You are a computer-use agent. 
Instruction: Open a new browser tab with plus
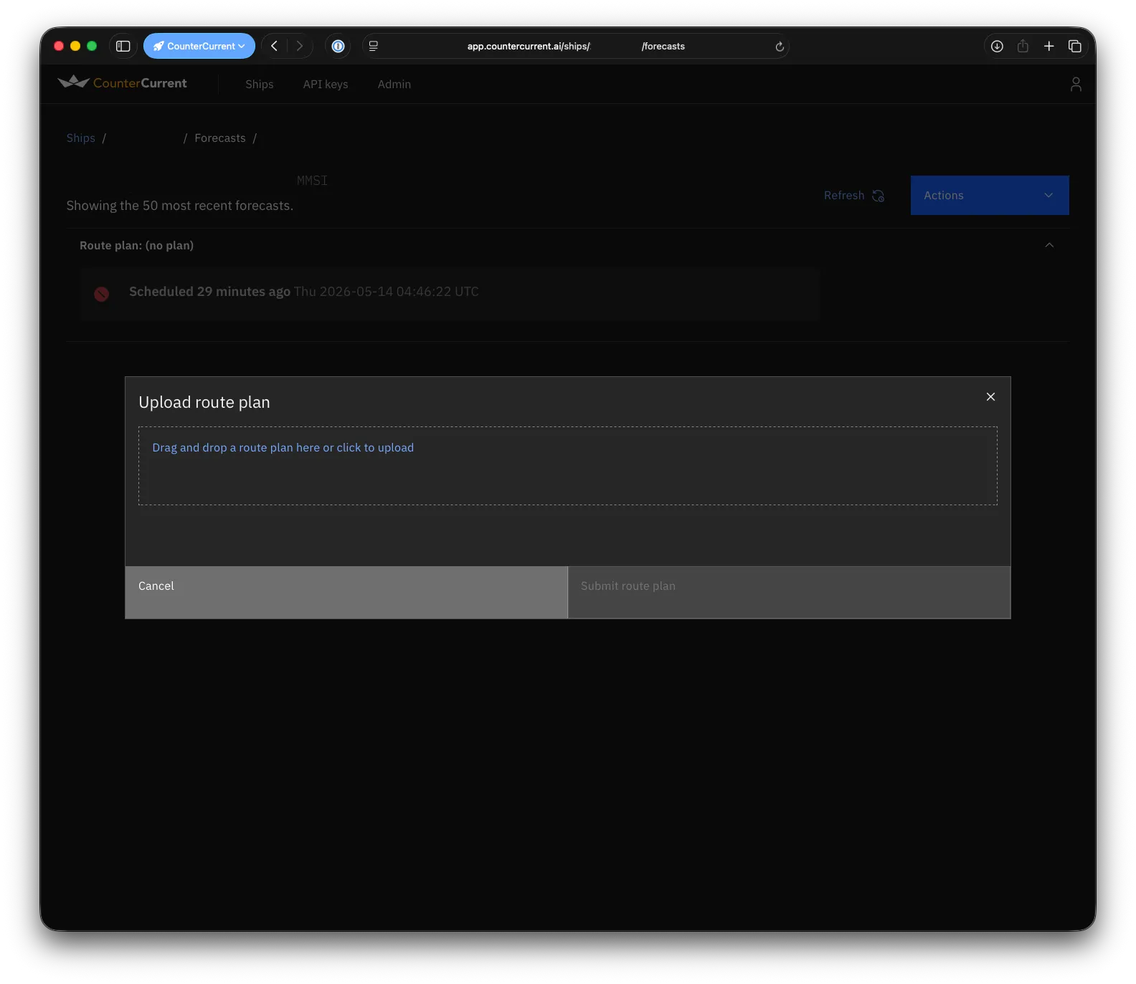click(1049, 46)
